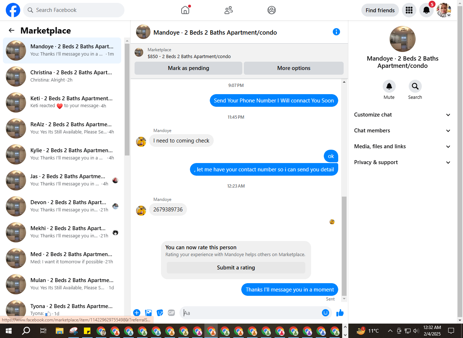
Task: Open the Windows Start menu
Action: tap(9, 331)
